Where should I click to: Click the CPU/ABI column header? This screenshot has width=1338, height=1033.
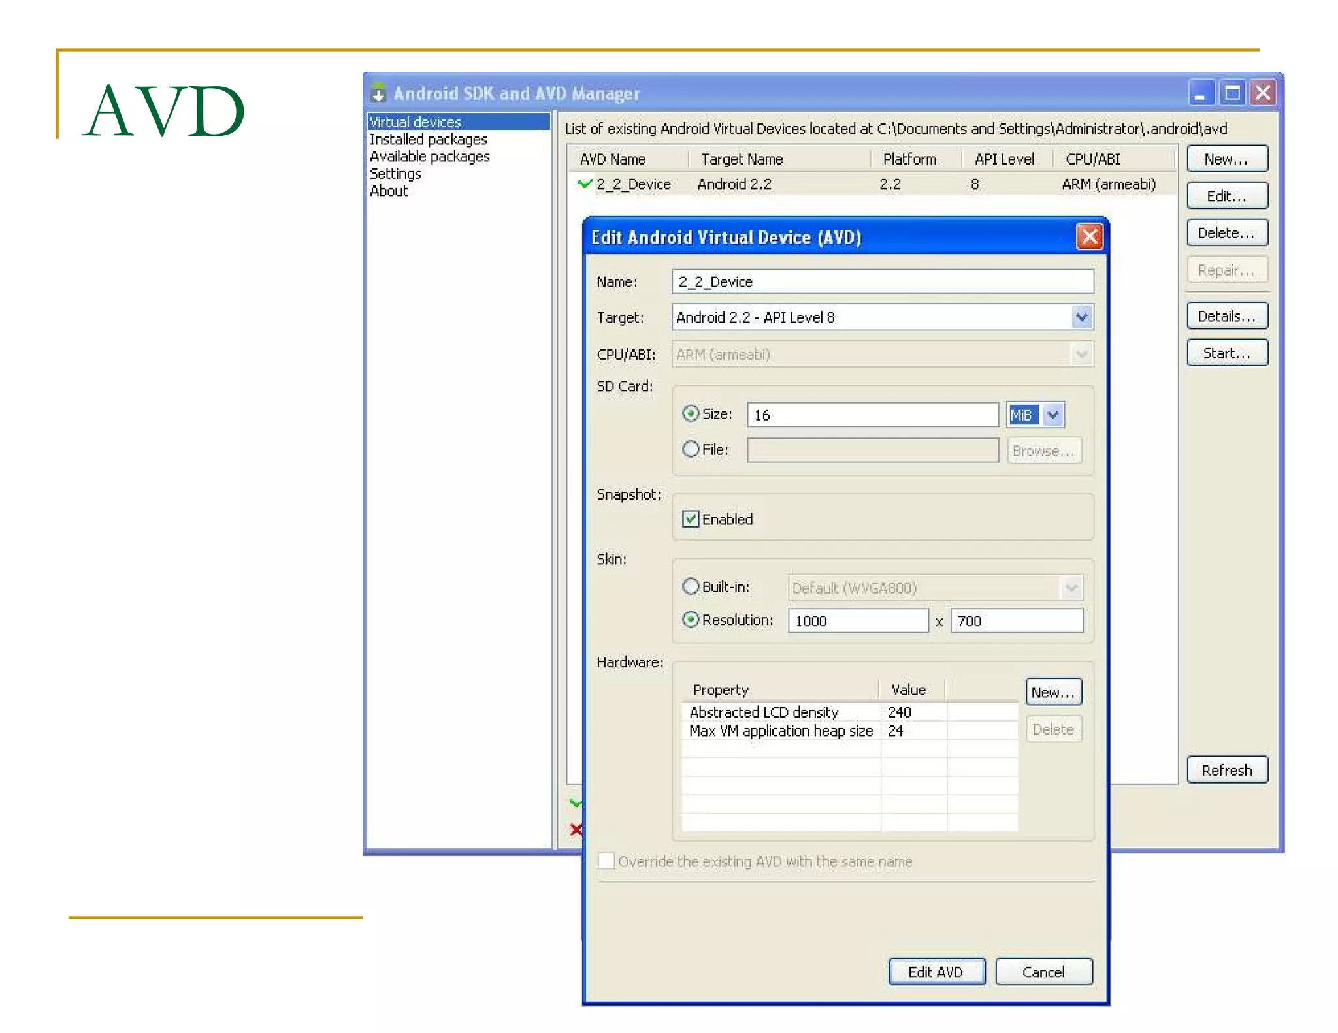pyautogui.click(x=1115, y=159)
